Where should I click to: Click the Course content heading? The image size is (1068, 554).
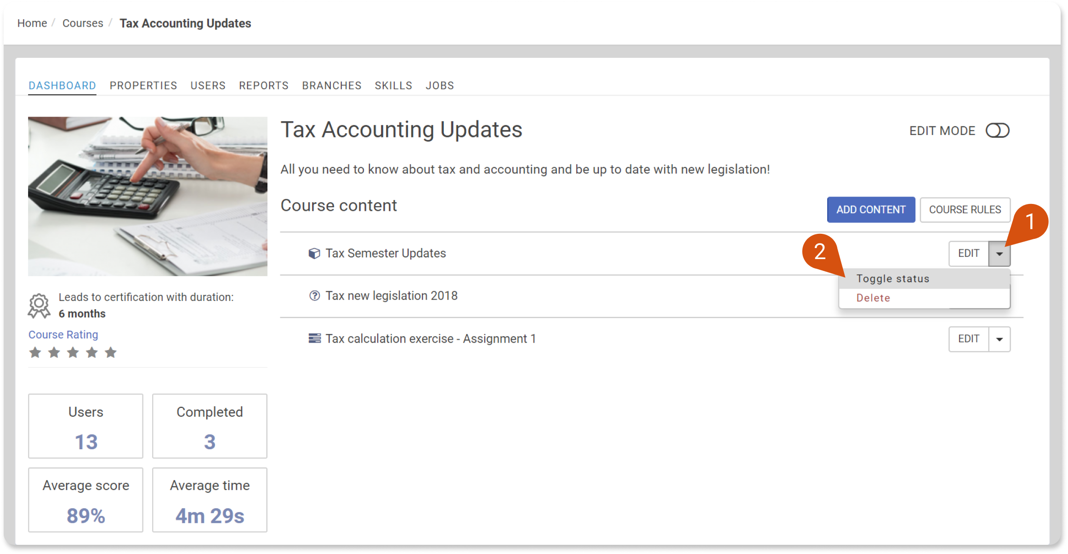(339, 205)
